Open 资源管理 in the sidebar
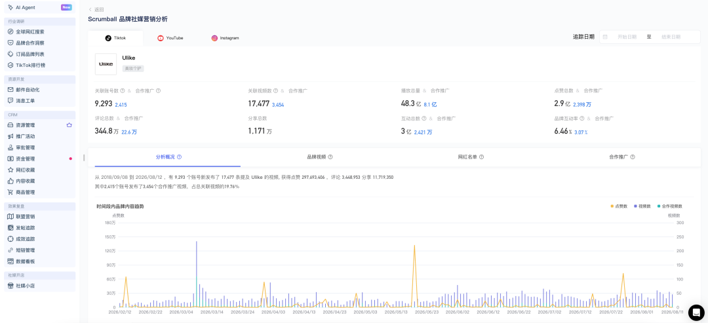The image size is (708, 323). (x=40, y=125)
